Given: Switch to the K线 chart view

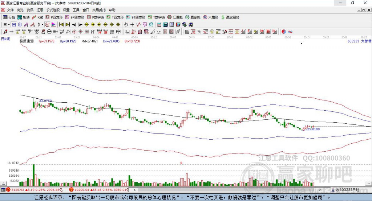Looking at the screenshot, I should pos(37,17).
